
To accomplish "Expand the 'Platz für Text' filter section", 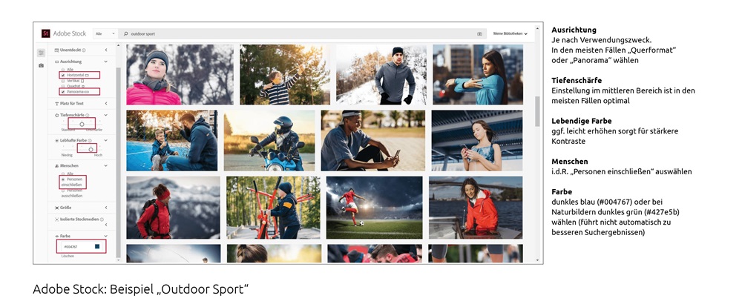I will [x=106, y=103].
